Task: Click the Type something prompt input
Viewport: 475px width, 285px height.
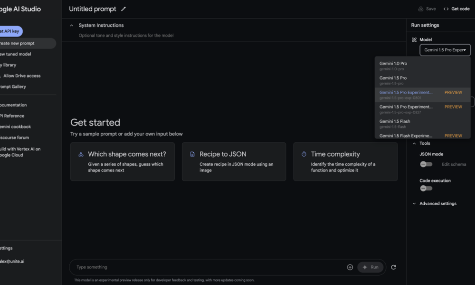Action: coord(209,267)
